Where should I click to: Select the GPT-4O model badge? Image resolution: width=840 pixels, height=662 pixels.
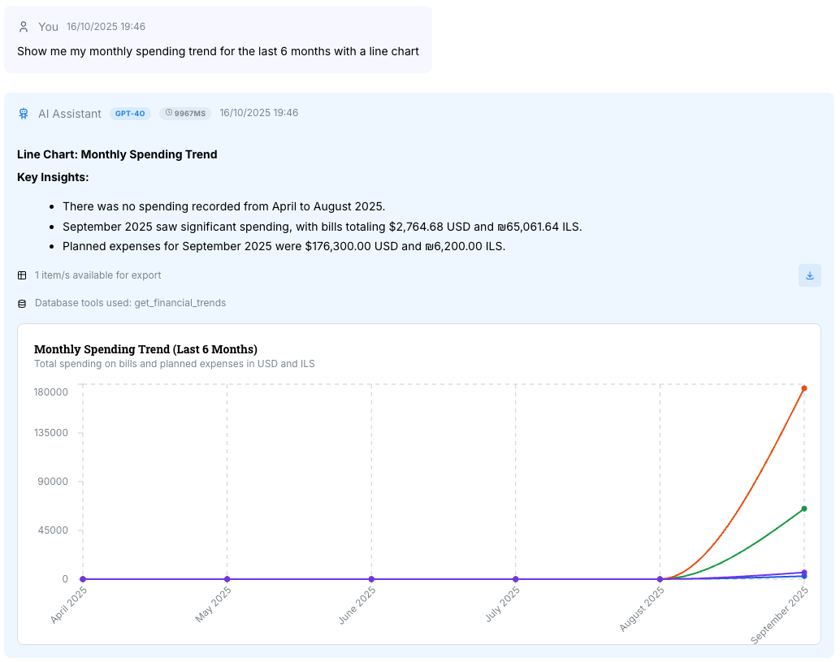point(130,113)
